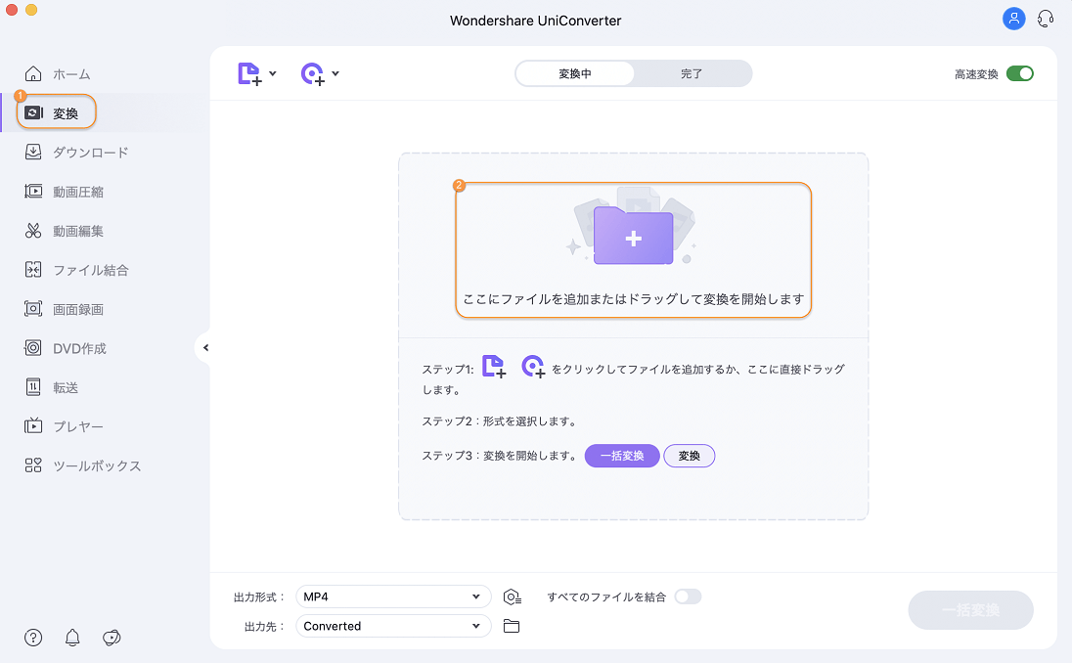Open 転送 in the sidebar
Screen dimensions: 1072x663
point(65,387)
